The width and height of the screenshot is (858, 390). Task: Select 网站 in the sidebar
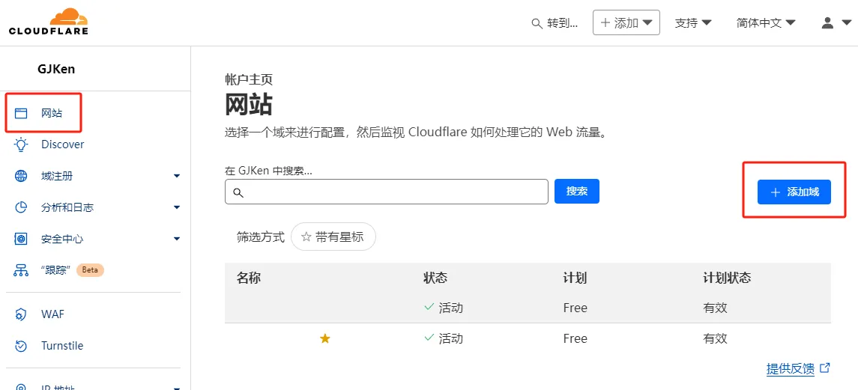click(51, 113)
